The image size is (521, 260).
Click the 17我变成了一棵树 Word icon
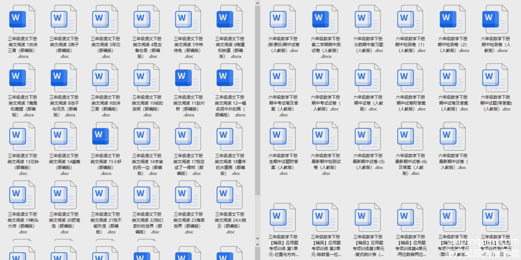188,136
